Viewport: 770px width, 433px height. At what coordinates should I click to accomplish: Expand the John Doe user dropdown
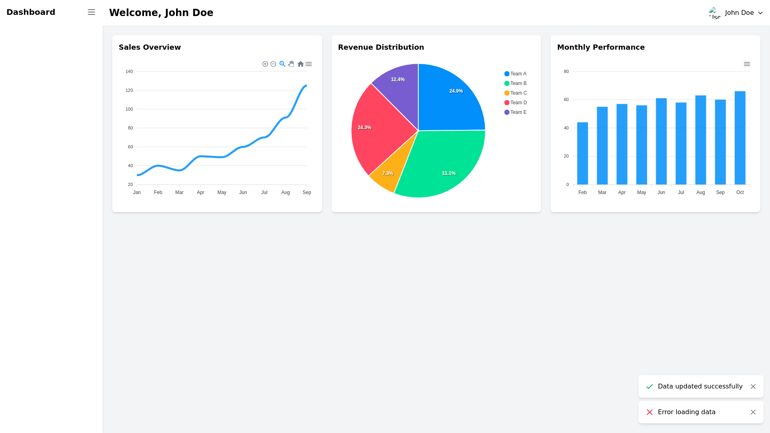(739, 13)
